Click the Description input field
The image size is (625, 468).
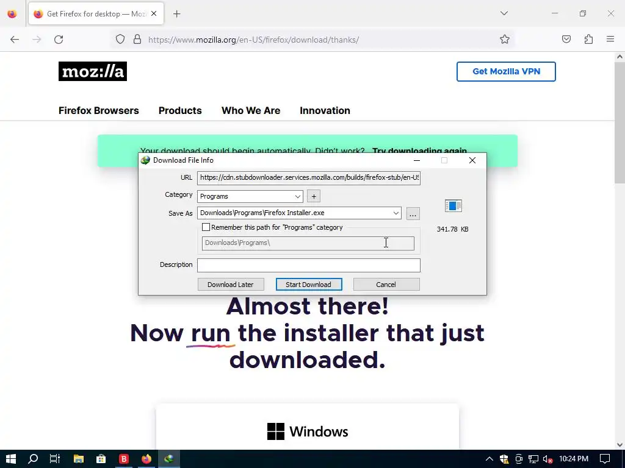[x=308, y=266]
